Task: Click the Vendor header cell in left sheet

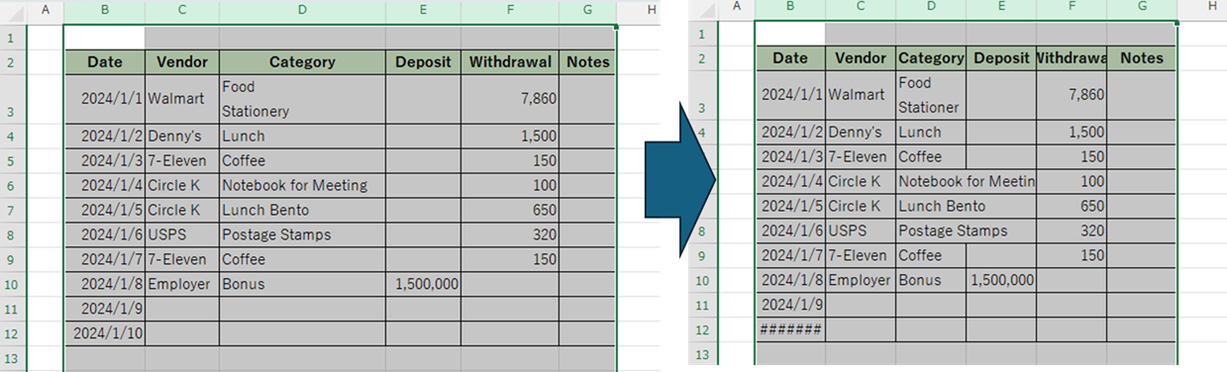Action: tap(182, 62)
